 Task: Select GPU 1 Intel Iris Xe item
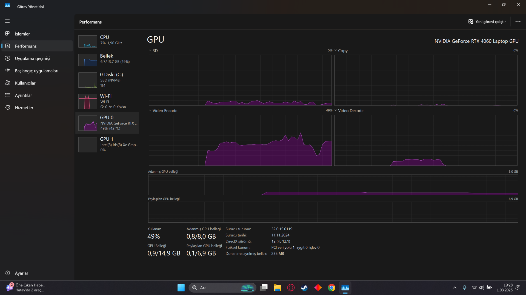(x=107, y=144)
